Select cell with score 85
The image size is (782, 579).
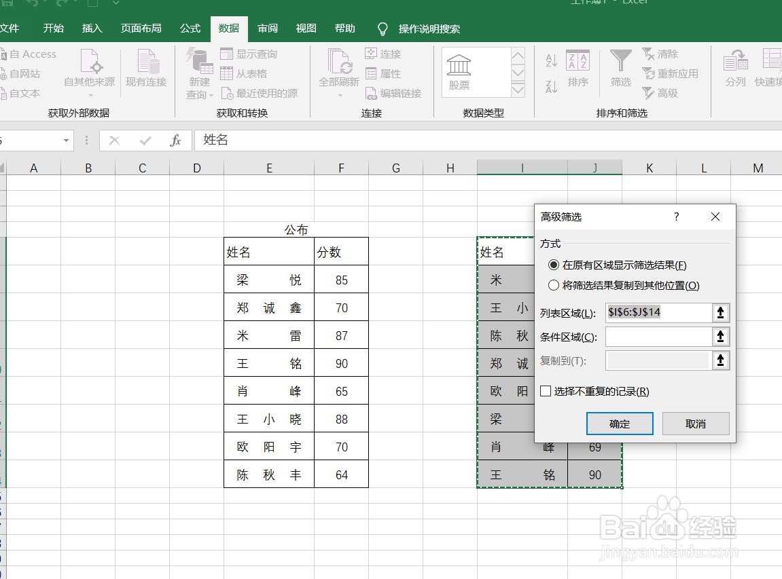[x=342, y=280]
